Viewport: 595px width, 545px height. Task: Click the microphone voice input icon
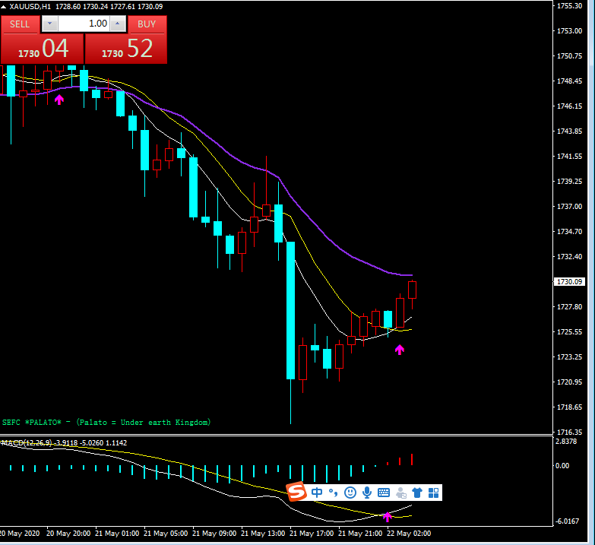[367, 493]
